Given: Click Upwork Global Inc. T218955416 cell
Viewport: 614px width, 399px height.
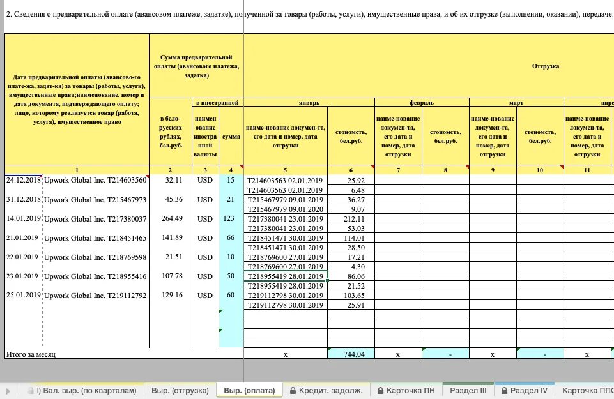Looking at the screenshot, I should [96, 276].
